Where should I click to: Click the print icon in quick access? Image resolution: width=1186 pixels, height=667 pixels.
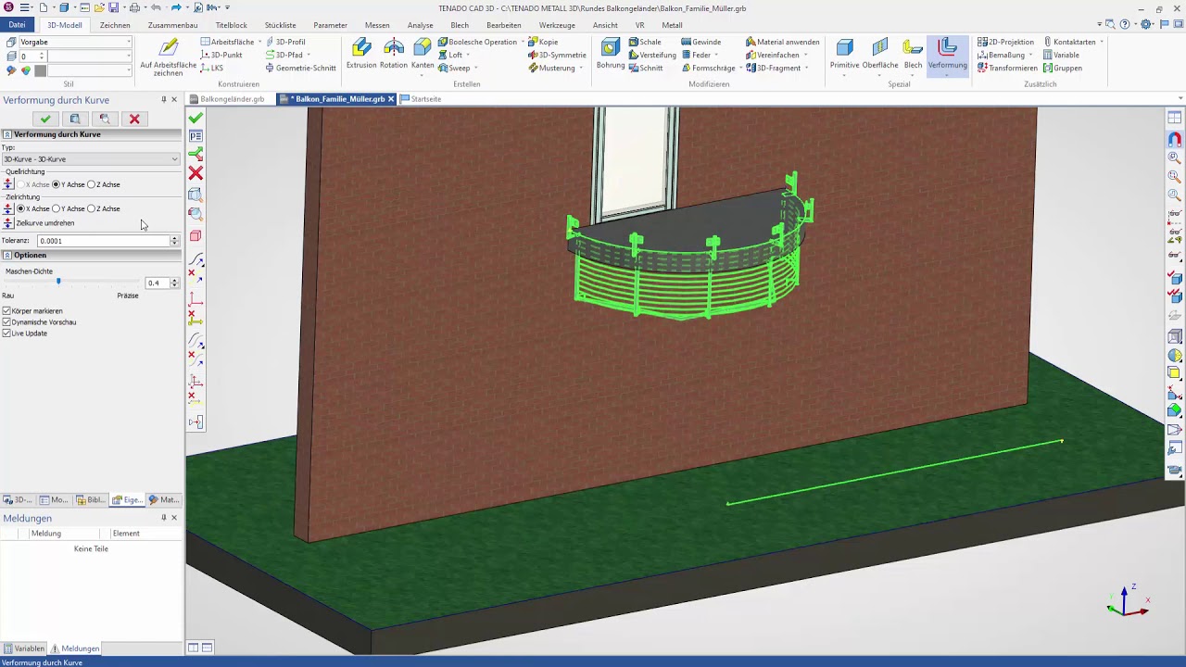coord(134,7)
